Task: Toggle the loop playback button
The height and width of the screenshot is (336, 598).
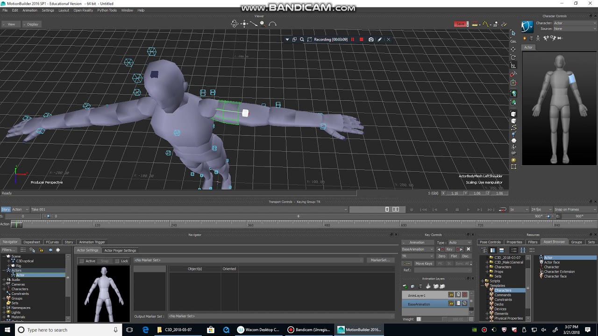Action: coord(502,210)
